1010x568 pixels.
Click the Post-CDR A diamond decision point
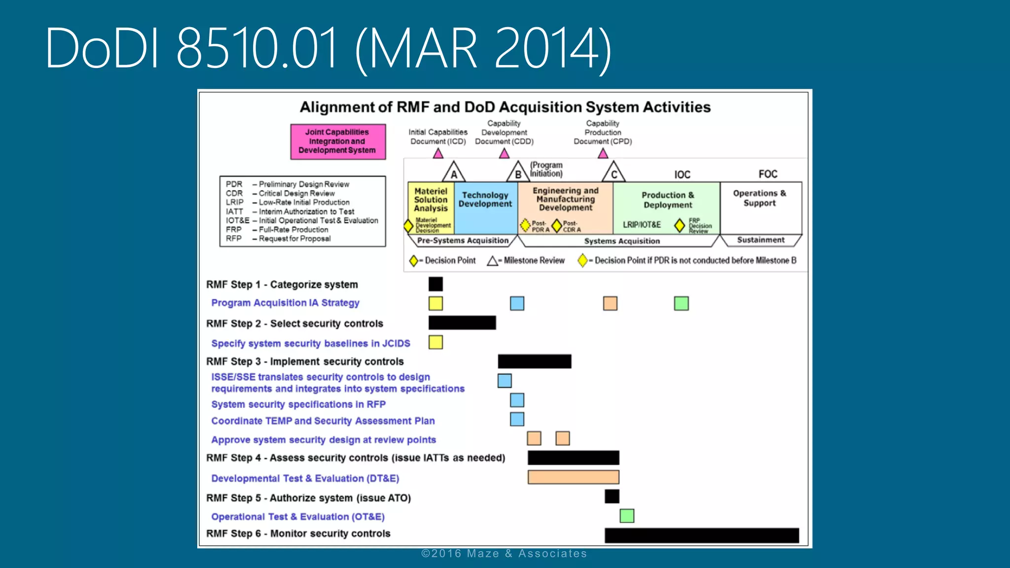557,226
